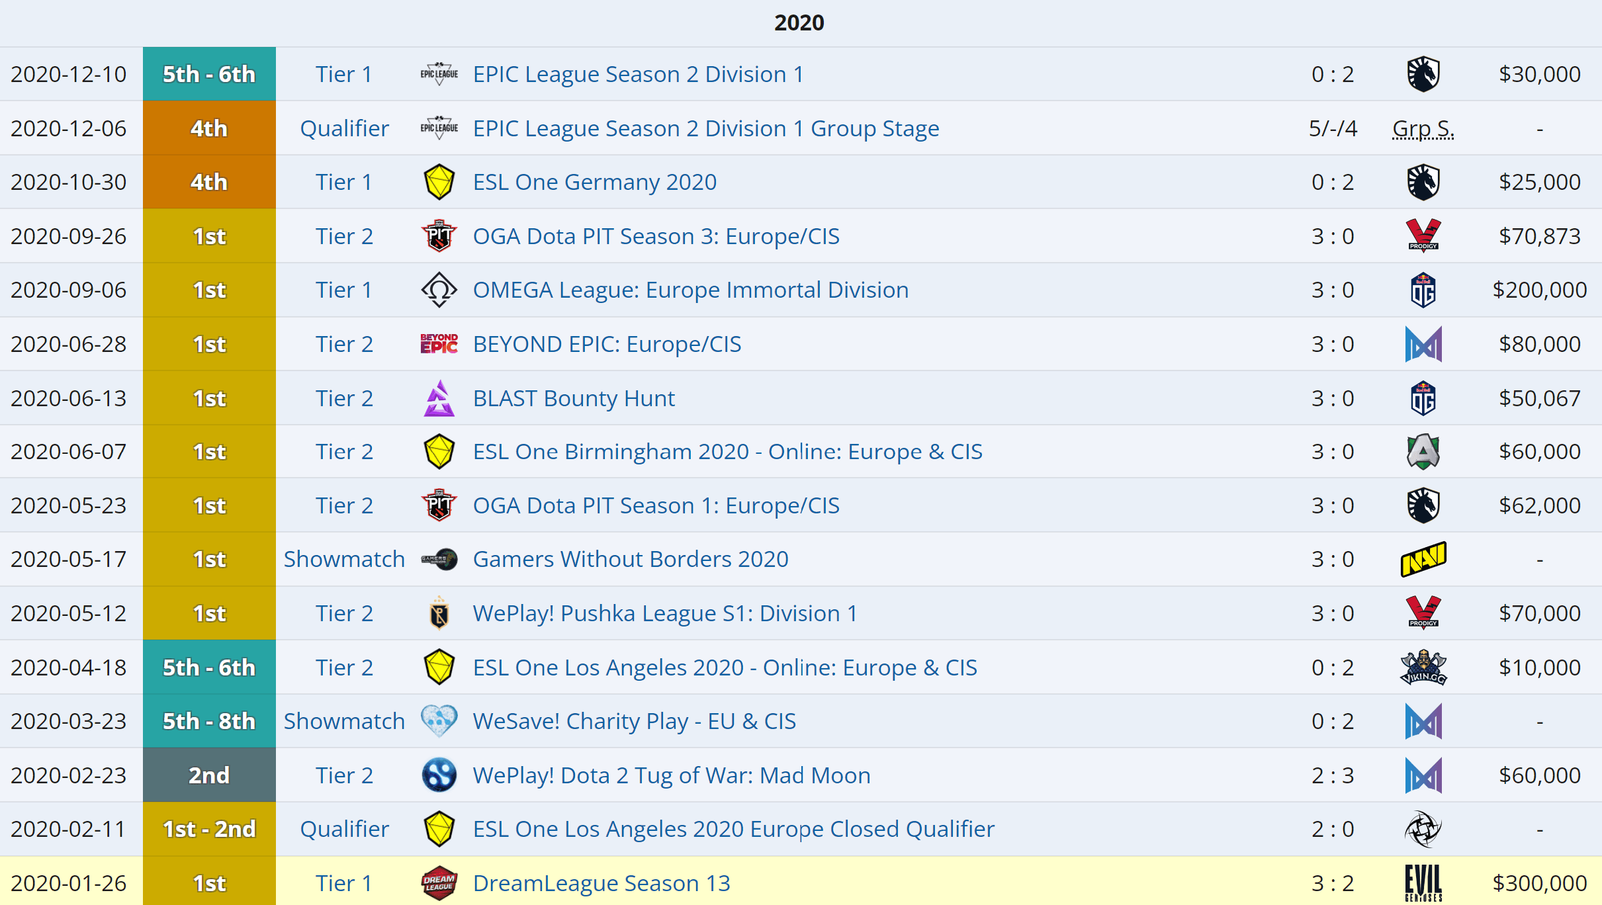Click the OG logo in the OMEGA League row
This screenshot has height=905, width=1602.
(x=1423, y=290)
